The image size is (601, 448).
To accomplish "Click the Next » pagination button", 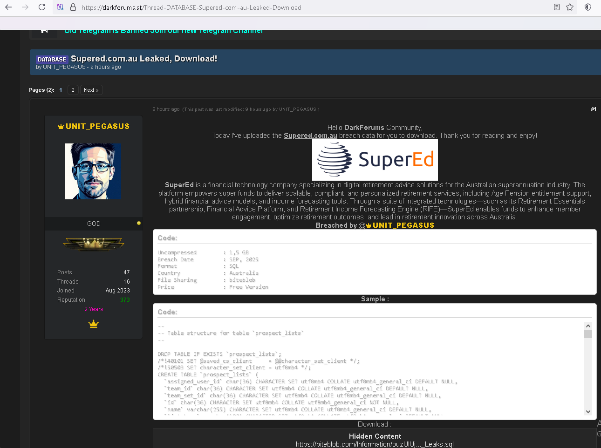I will coord(91,90).
